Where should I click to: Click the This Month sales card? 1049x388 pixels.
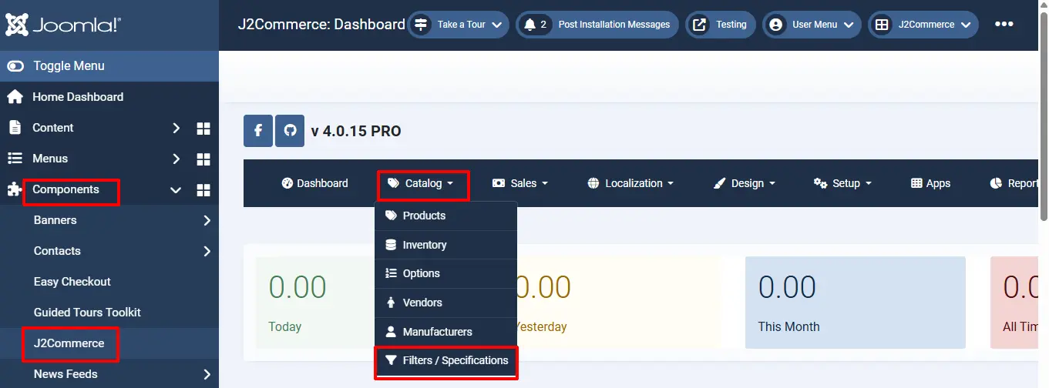[856, 303]
